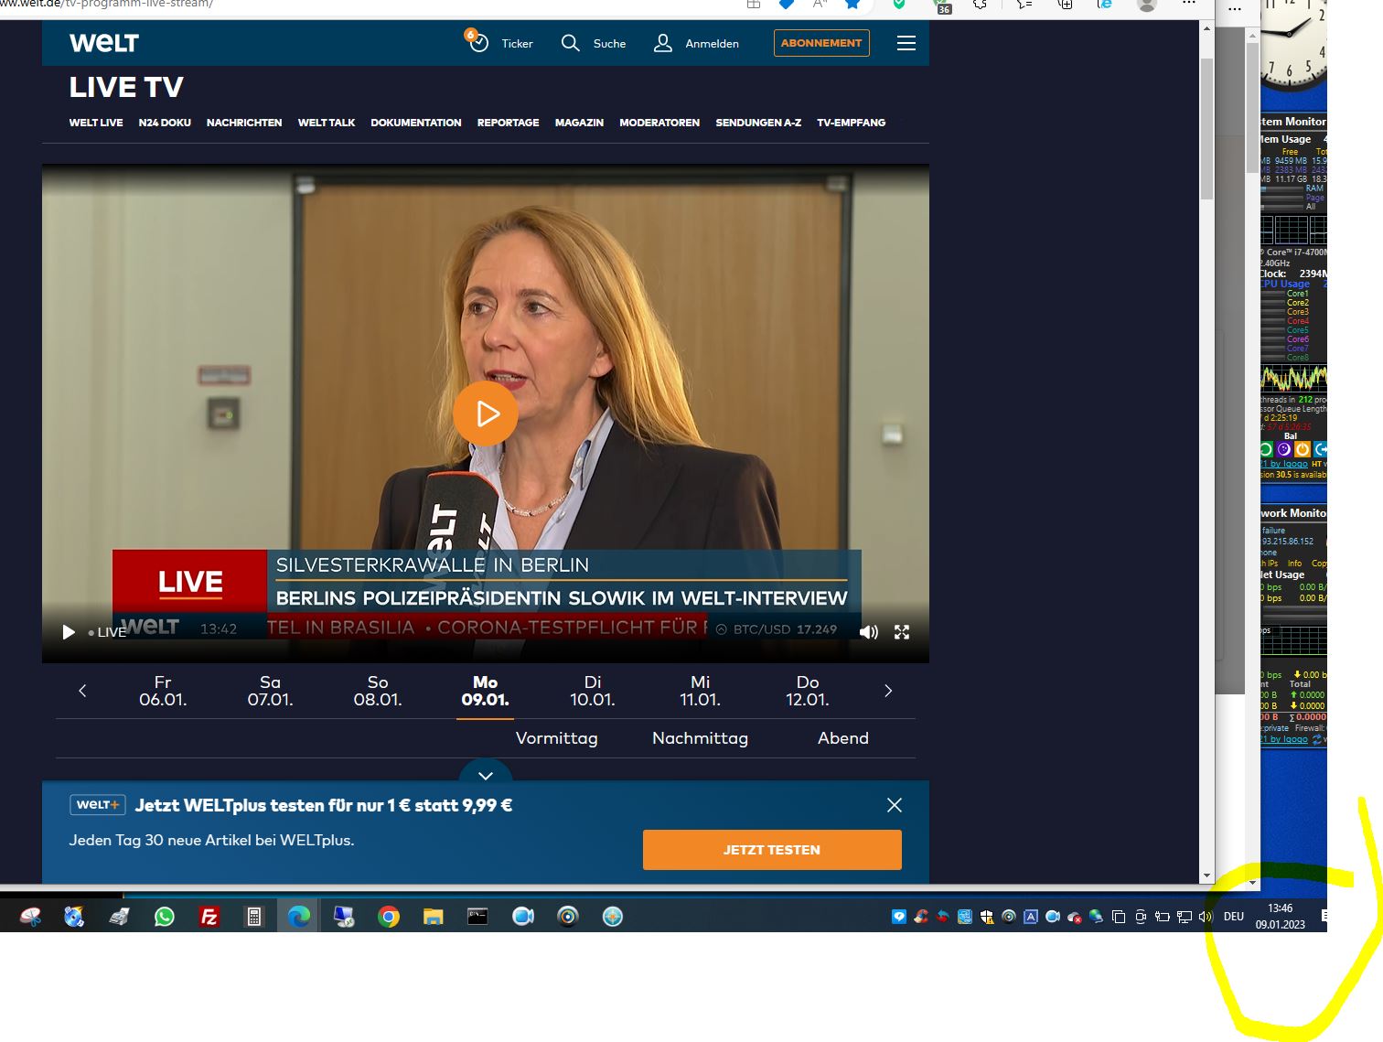1383x1042 pixels.
Task: Expand the program list with down chevron
Action: click(x=486, y=775)
